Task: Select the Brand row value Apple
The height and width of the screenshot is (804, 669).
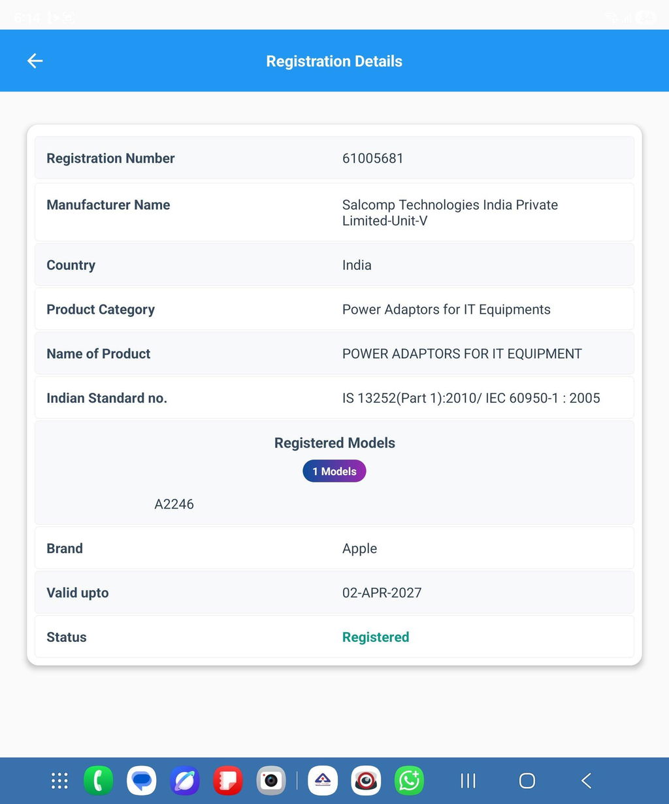Action: (360, 549)
